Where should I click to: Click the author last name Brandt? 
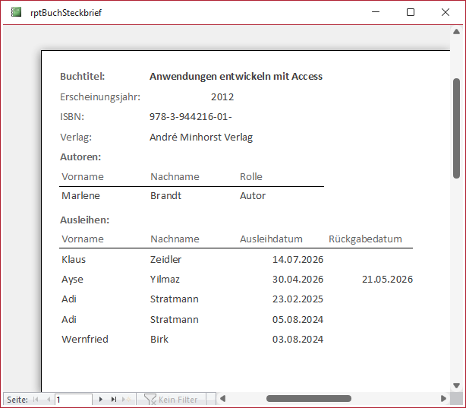coord(165,196)
